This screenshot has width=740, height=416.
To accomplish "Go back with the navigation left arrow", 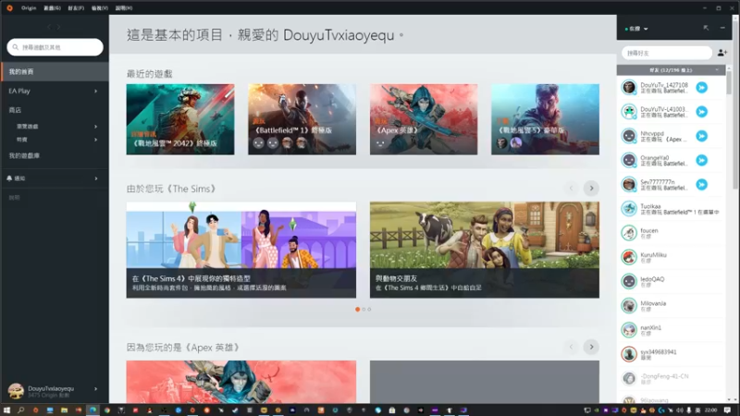I will [x=49, y=28].
